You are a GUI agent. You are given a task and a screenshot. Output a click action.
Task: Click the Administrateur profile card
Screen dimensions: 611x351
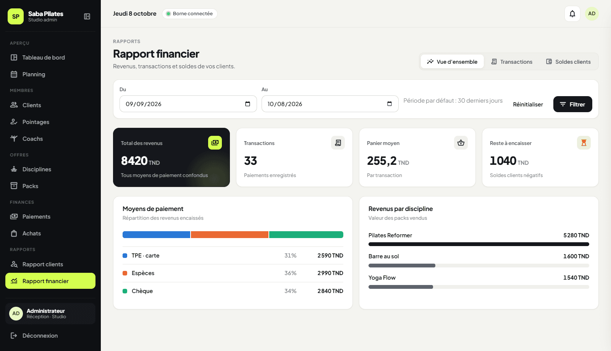(x=50, y=314)
